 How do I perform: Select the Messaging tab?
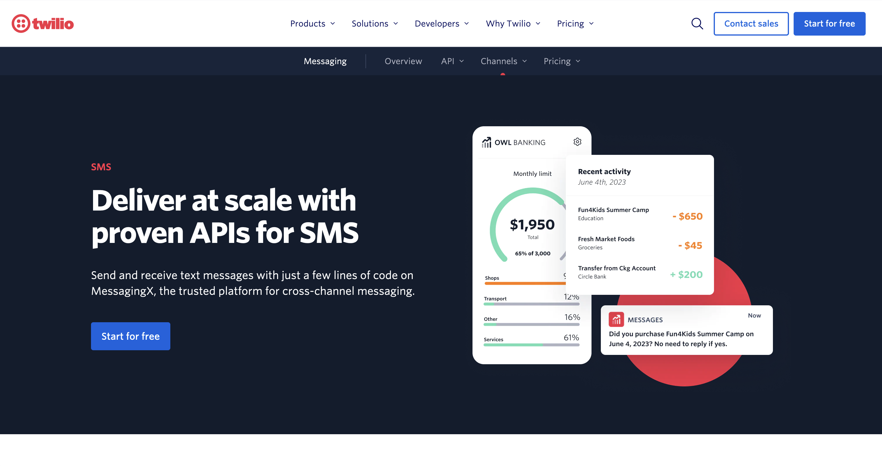pyautogui.click(x=325, y=61)
